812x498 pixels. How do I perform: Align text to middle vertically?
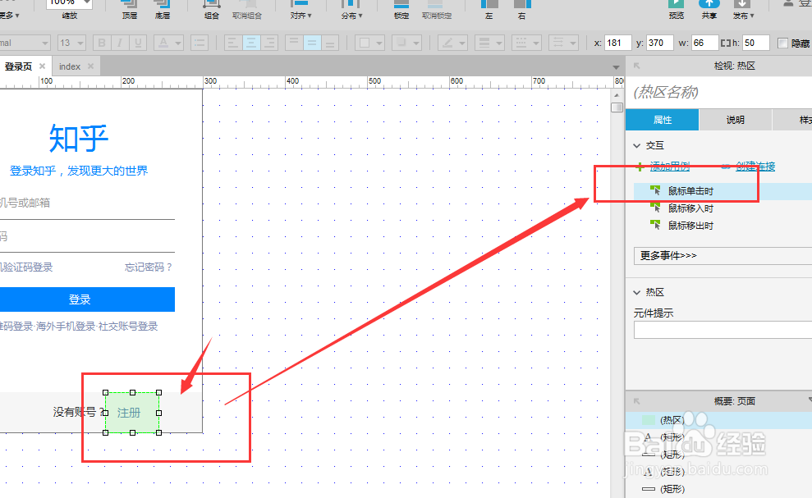[312, 43]
